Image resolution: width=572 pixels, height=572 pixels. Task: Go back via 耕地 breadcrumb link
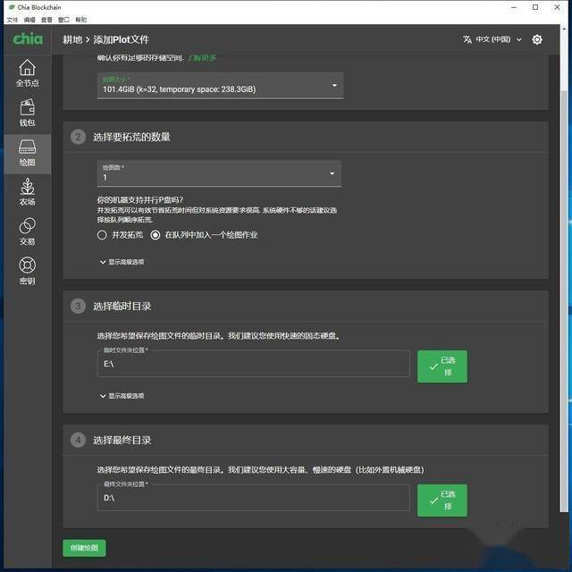click(72, 39)
